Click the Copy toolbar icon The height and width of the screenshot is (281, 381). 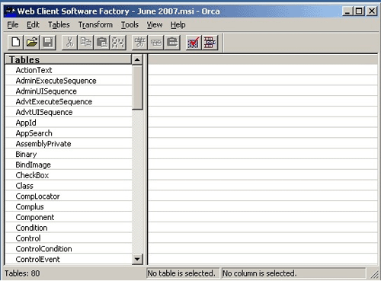click(x=85, y=43)
